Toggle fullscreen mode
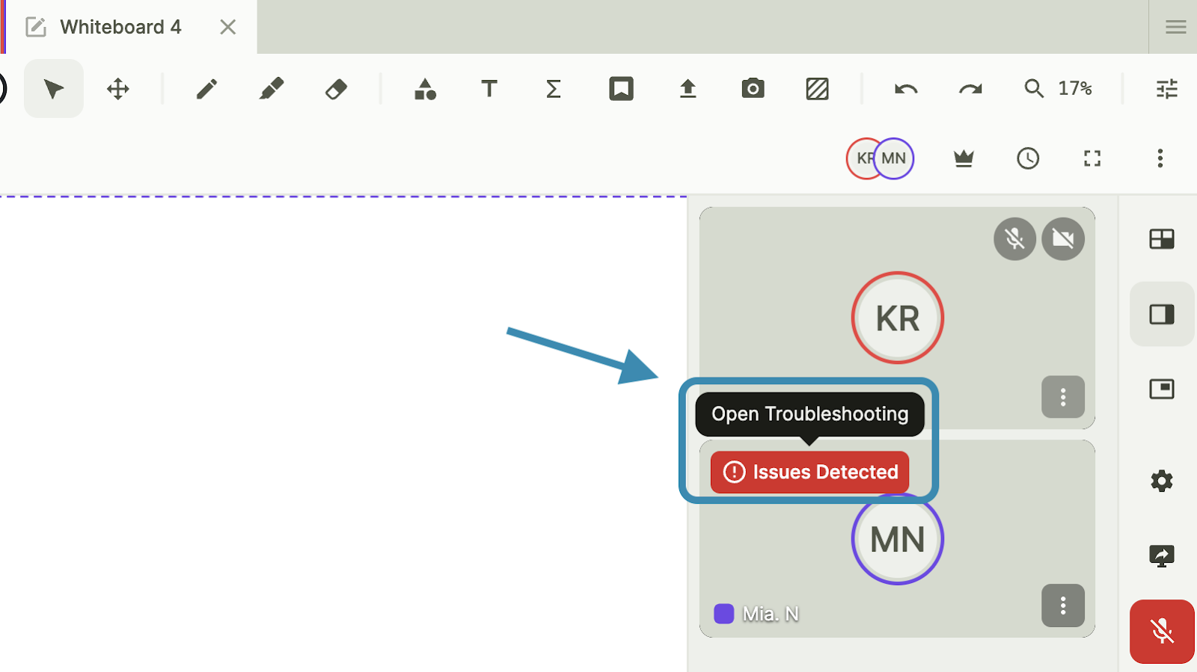This screenshot has height=672, width=1197. [x=1092, y=158]
